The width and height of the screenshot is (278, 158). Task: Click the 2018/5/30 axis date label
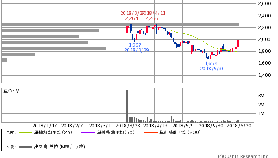click(211, 126)
